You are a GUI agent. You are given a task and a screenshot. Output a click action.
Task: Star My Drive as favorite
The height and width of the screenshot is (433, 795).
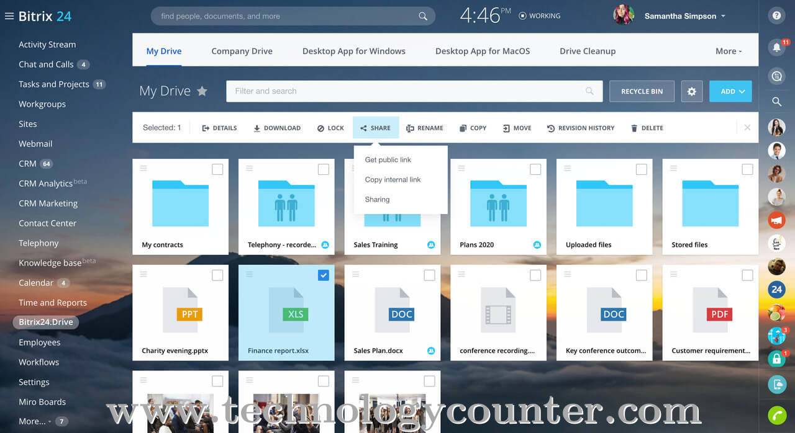point(202,91)
